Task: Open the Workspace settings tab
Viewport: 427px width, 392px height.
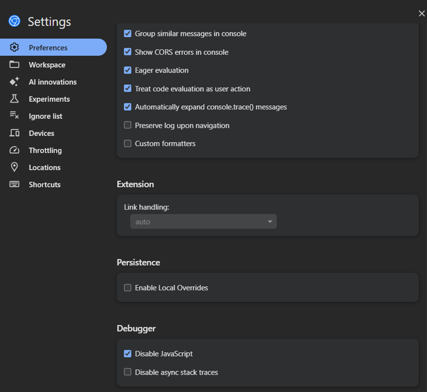Action: click(47, 65)
